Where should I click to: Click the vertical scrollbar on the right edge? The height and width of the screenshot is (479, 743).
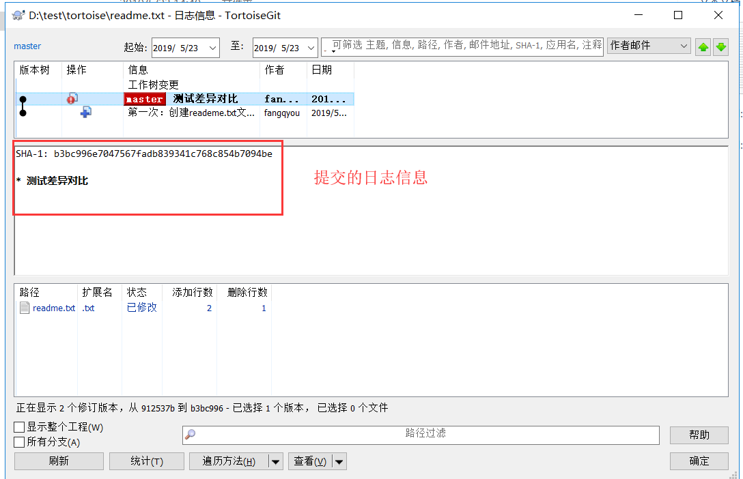point(738,205)
